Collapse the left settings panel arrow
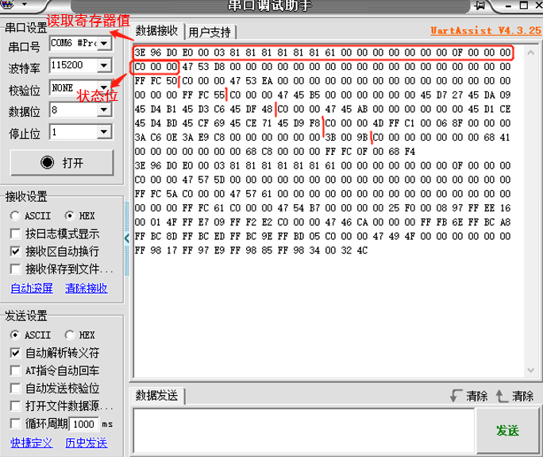 (127, 238)
